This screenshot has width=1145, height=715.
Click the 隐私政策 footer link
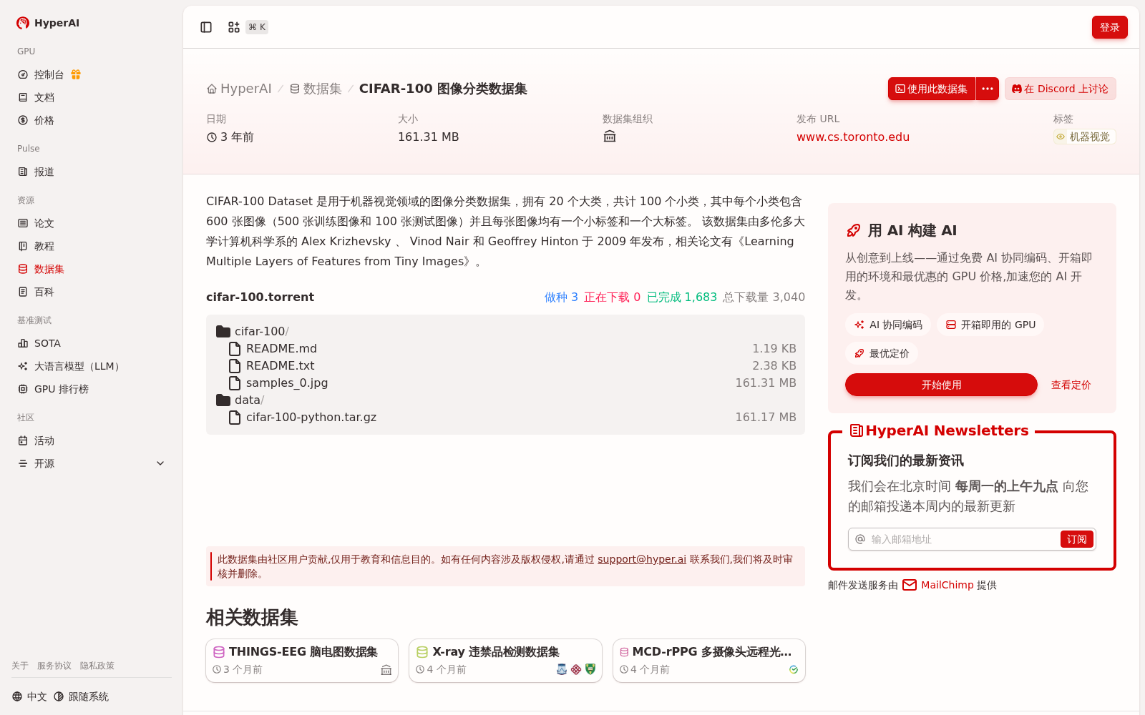(97, 666)
